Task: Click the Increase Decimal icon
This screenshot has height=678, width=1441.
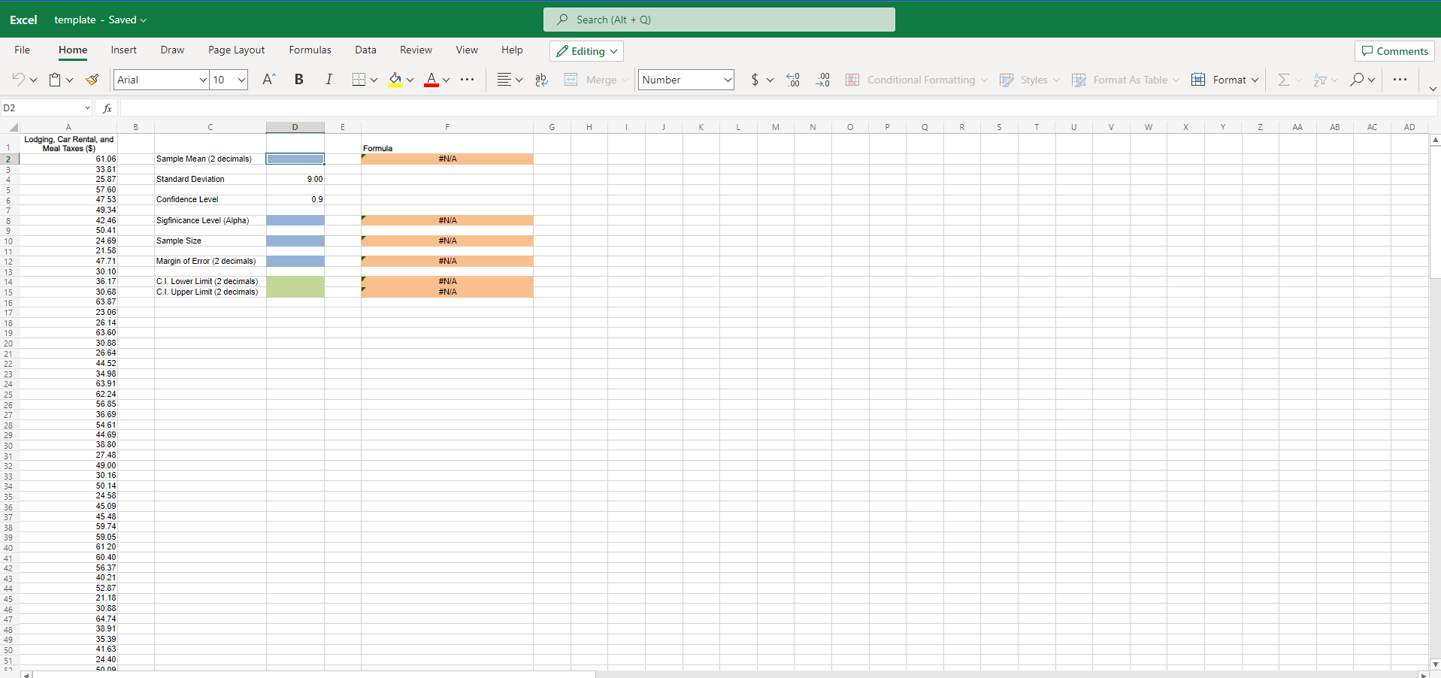Action: click(x=792, y=79)
